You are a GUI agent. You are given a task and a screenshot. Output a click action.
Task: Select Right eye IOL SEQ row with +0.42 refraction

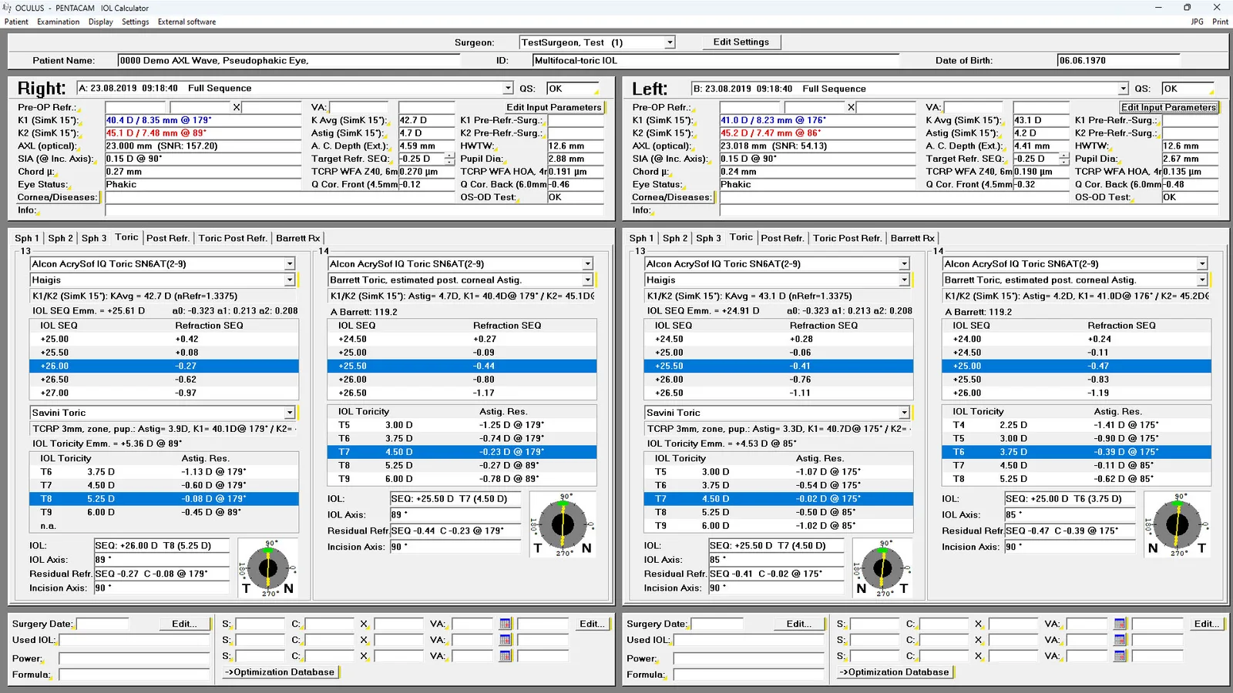[164, 339]
